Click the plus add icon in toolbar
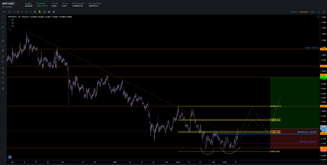Viewport: 327px width, 165px height. [x=54, y=12]
